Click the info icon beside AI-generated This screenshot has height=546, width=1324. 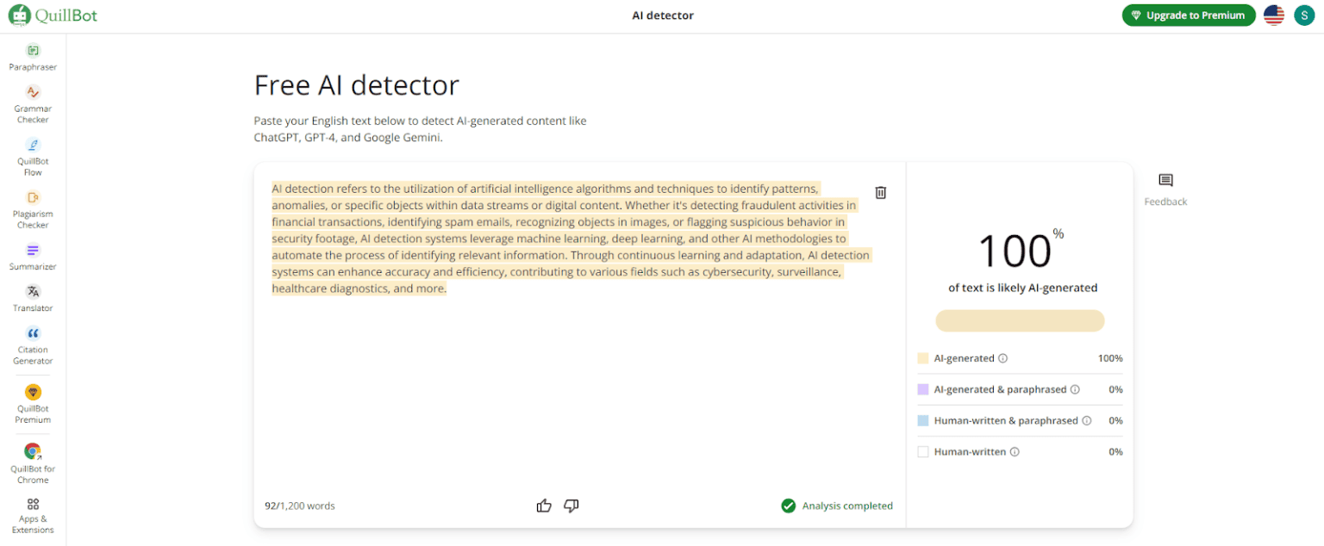tap(1003, 358)
